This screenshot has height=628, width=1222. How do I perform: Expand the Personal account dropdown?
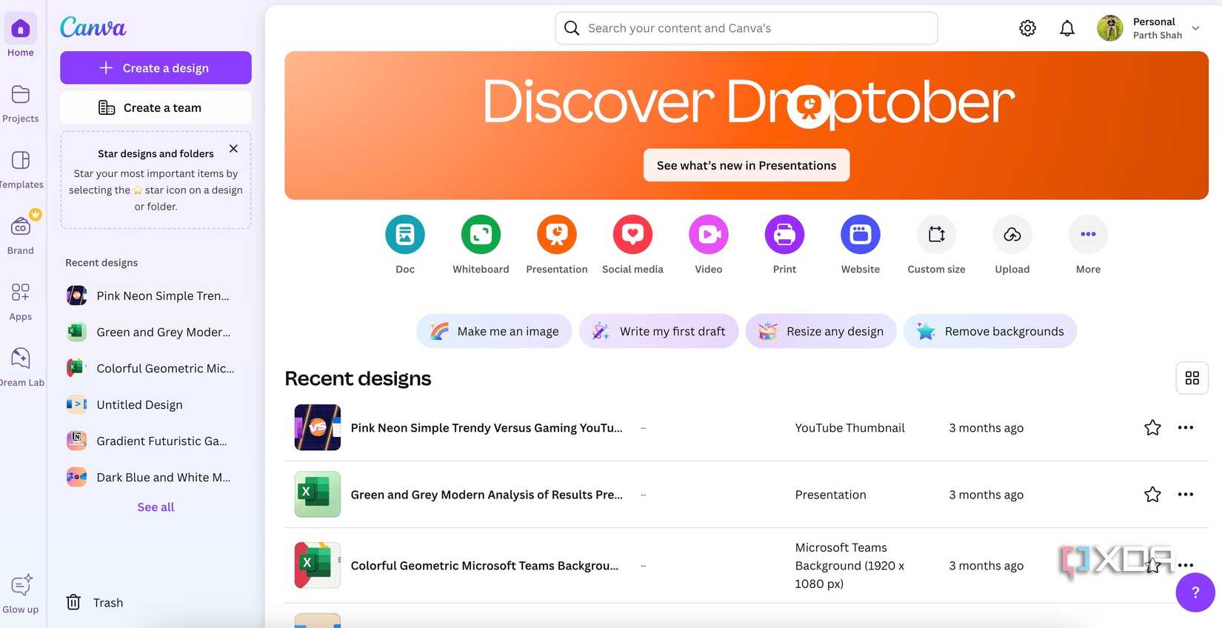(1195, 28)
